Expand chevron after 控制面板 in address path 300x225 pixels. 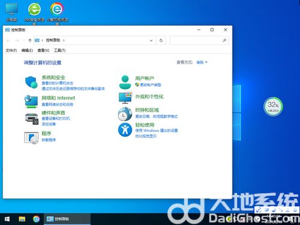pos(64,40)
